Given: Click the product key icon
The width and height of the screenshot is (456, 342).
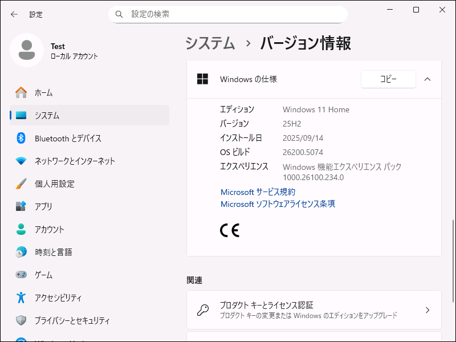Looking at the screenshot, I should [x=203, y=310].
